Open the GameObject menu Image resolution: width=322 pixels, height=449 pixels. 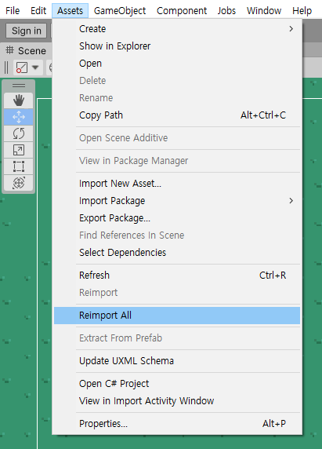120,10
